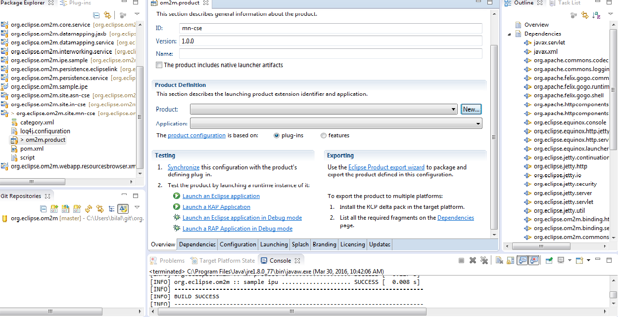Toggle Scroll Lock in Console toolbar

point(511,260)
